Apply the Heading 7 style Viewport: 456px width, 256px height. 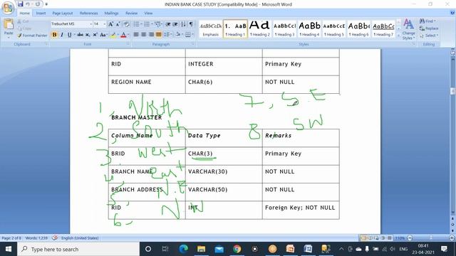[x=383, y=28]
